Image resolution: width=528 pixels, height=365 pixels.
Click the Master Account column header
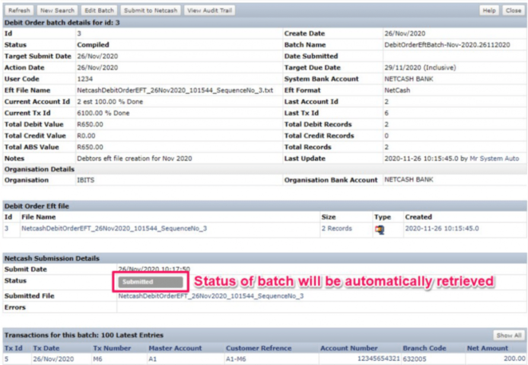(175, 348)
